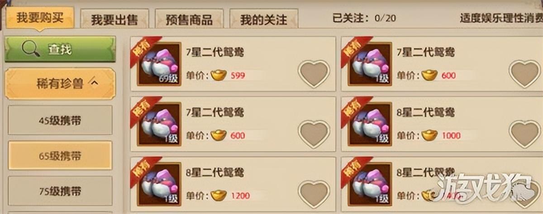Screen dimensions: 543x214
Task: Click gold ingot icon beside price 599
Action: point(218,75)
